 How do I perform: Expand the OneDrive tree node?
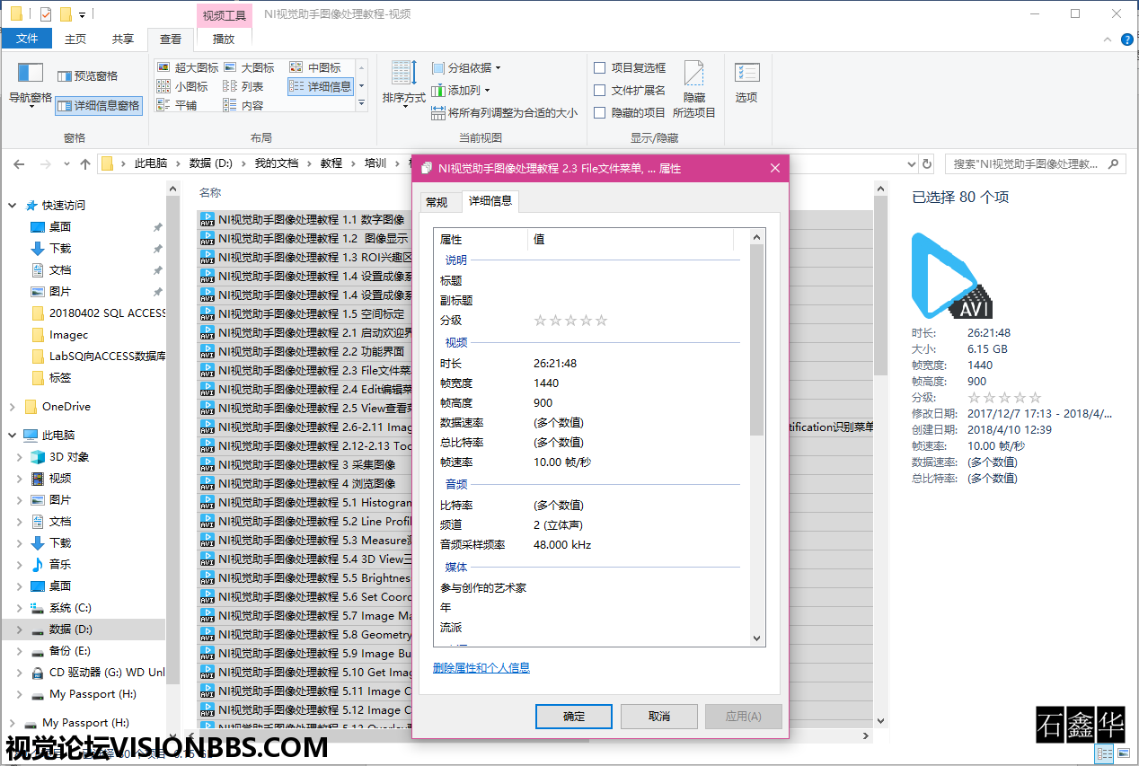[x=13, y=407]
